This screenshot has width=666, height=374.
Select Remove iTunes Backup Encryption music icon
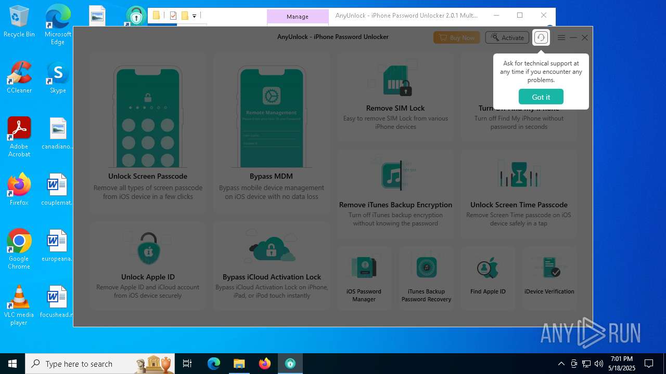pyautogui.click(x=392, y=175)
